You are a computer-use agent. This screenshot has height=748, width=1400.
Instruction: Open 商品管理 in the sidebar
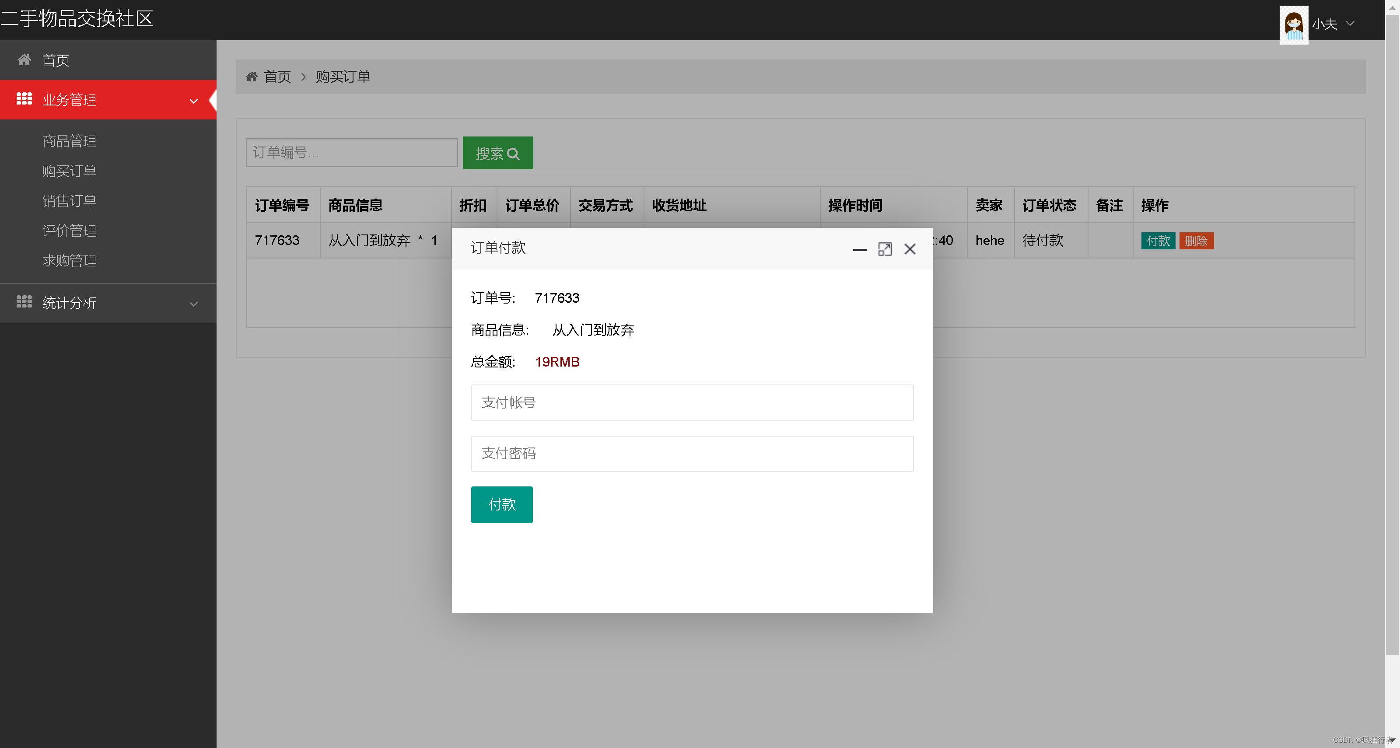click(70, 141)
